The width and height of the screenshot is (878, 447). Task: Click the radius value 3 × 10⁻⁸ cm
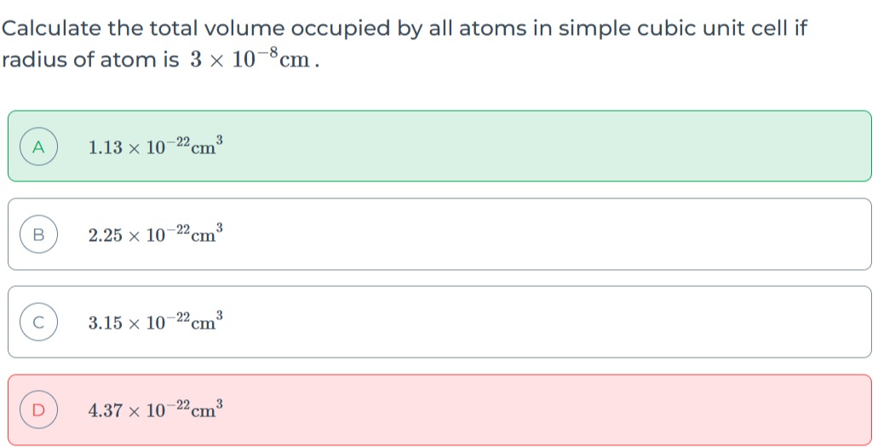point(250,58)
